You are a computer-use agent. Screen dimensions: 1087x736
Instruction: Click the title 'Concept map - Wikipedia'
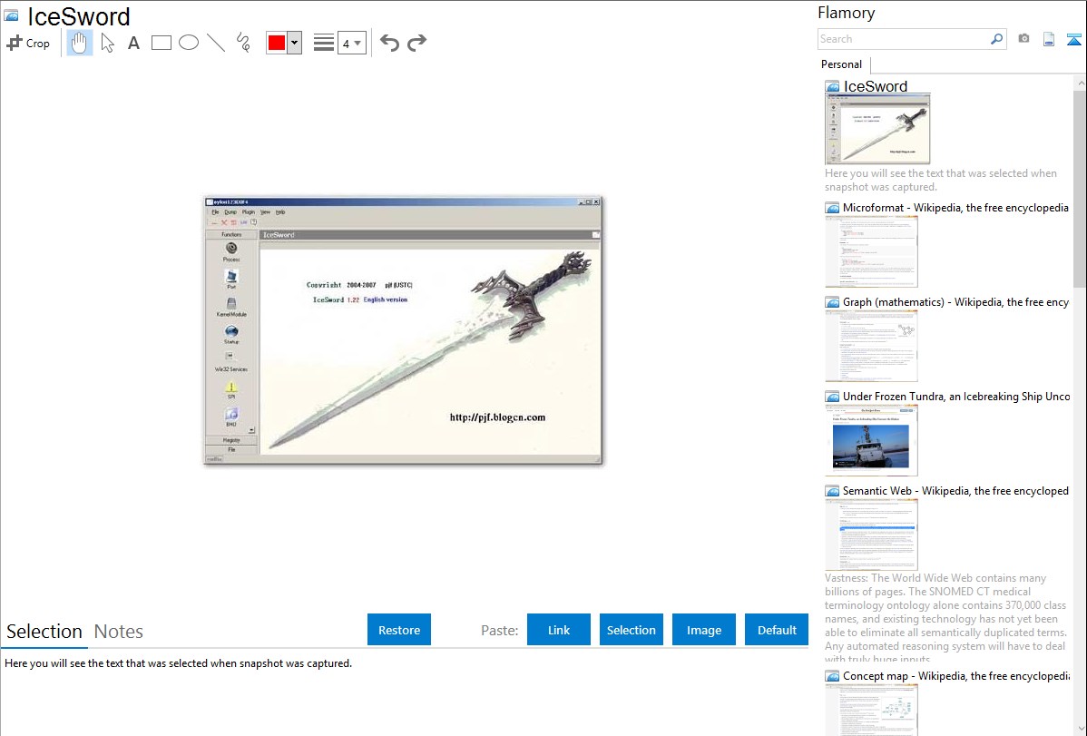pyautogui.click(x=956, y=675)
